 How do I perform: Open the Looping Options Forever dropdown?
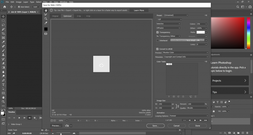189,116
